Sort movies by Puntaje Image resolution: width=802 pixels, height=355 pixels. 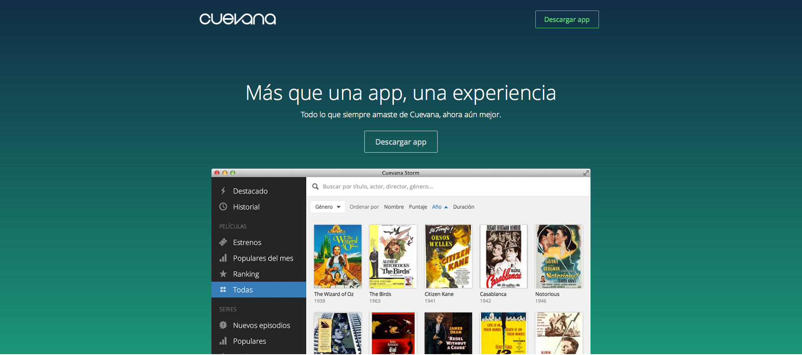click(x=418, y=207)
